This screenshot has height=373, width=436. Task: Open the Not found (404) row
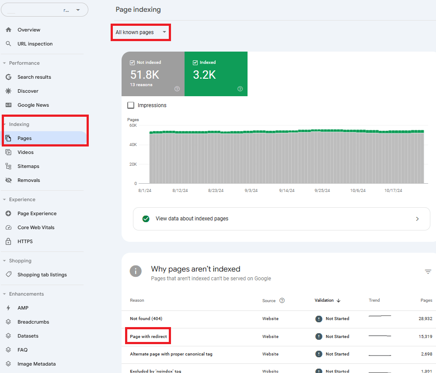click(146, 319)
